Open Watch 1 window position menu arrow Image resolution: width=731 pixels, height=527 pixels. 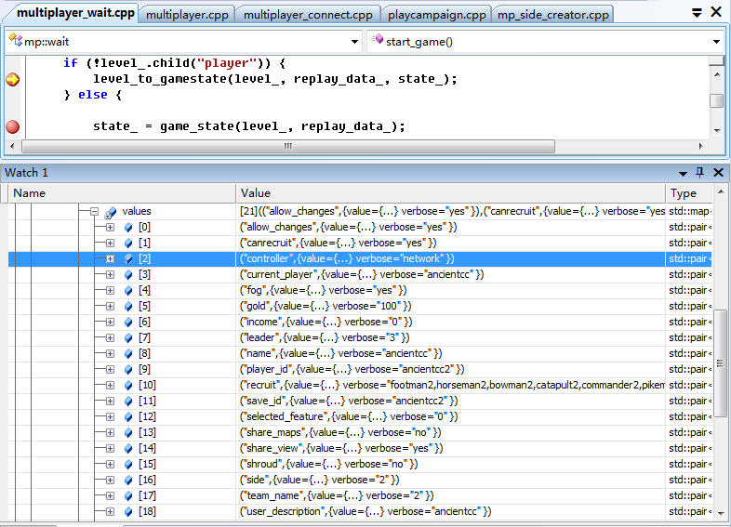[x=683, y=173]
